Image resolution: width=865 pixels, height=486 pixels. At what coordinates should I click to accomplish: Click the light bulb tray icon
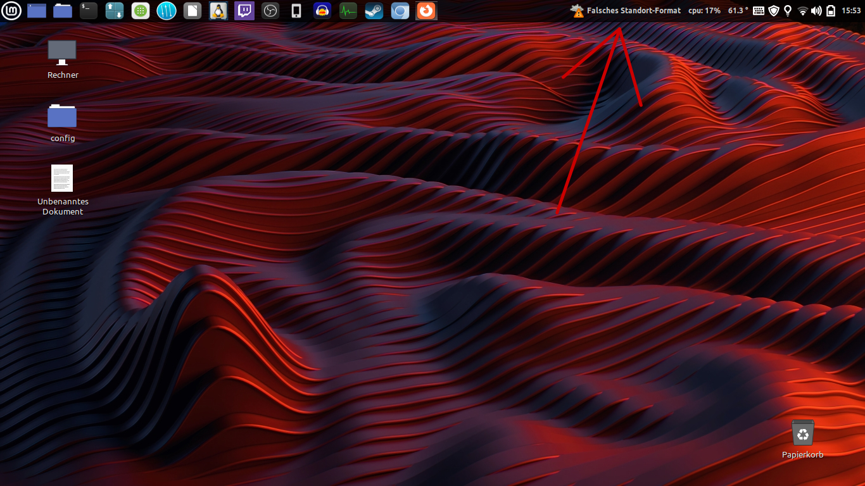(x=788, y=11)
